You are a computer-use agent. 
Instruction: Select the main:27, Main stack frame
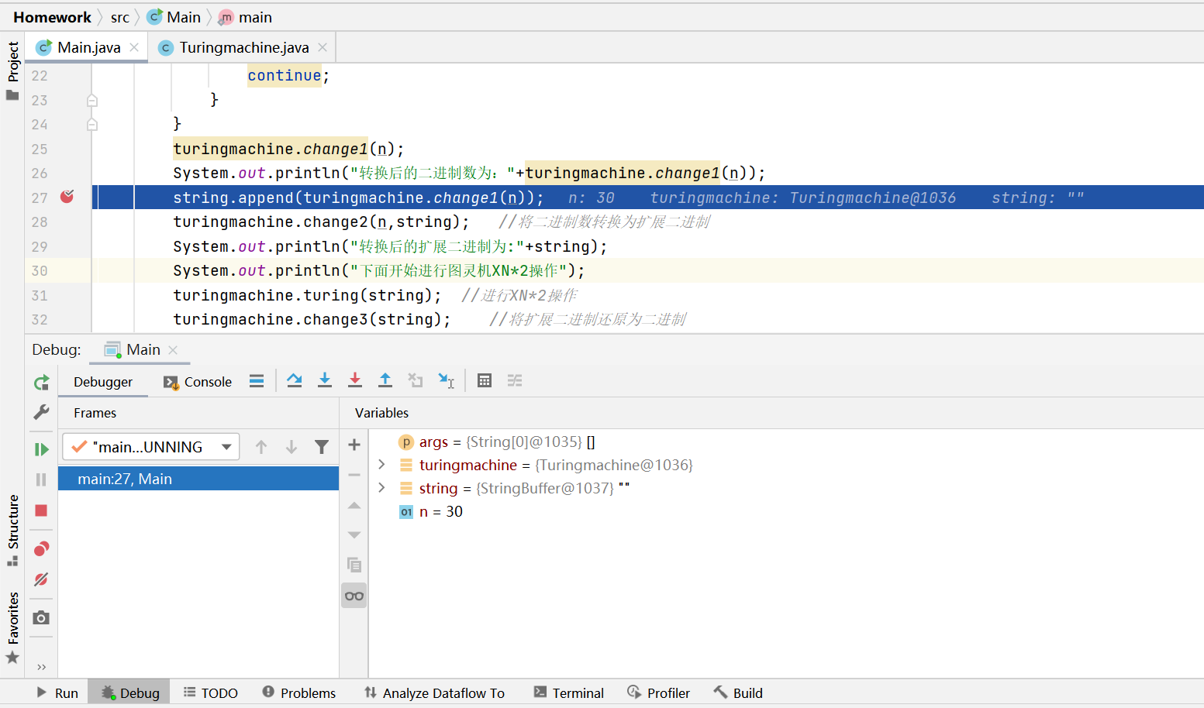198,479
